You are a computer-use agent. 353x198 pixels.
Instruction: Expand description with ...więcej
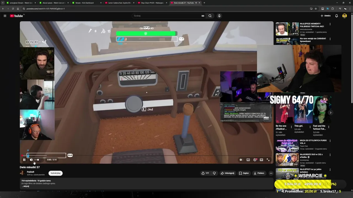click(25, 186)
